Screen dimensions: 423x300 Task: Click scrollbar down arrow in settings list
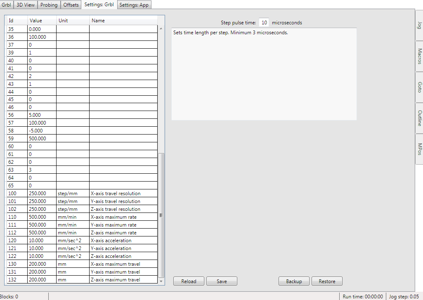coord(161,281)
